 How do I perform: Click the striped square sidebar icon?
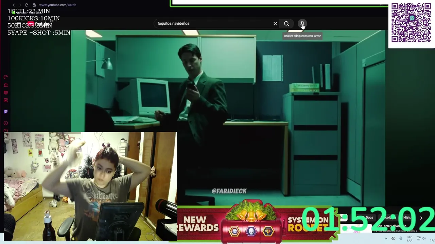pos(6,93)
